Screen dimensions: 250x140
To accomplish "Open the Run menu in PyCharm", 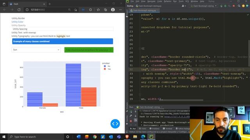I will click(175, 1).
